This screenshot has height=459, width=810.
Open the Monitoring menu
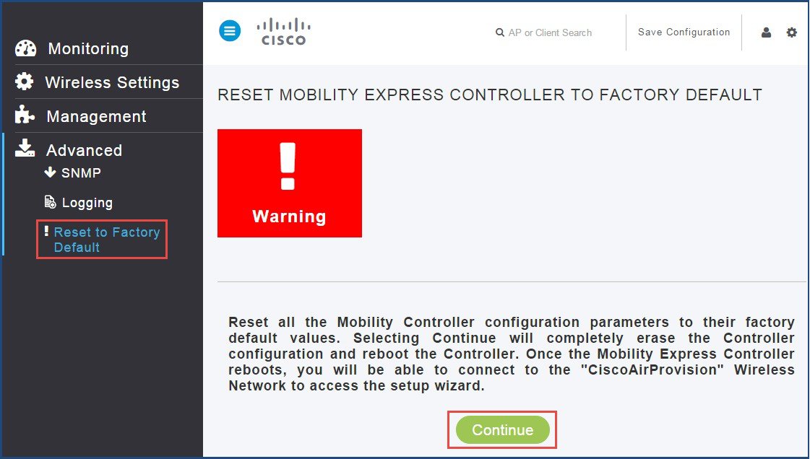coord(88,48)
